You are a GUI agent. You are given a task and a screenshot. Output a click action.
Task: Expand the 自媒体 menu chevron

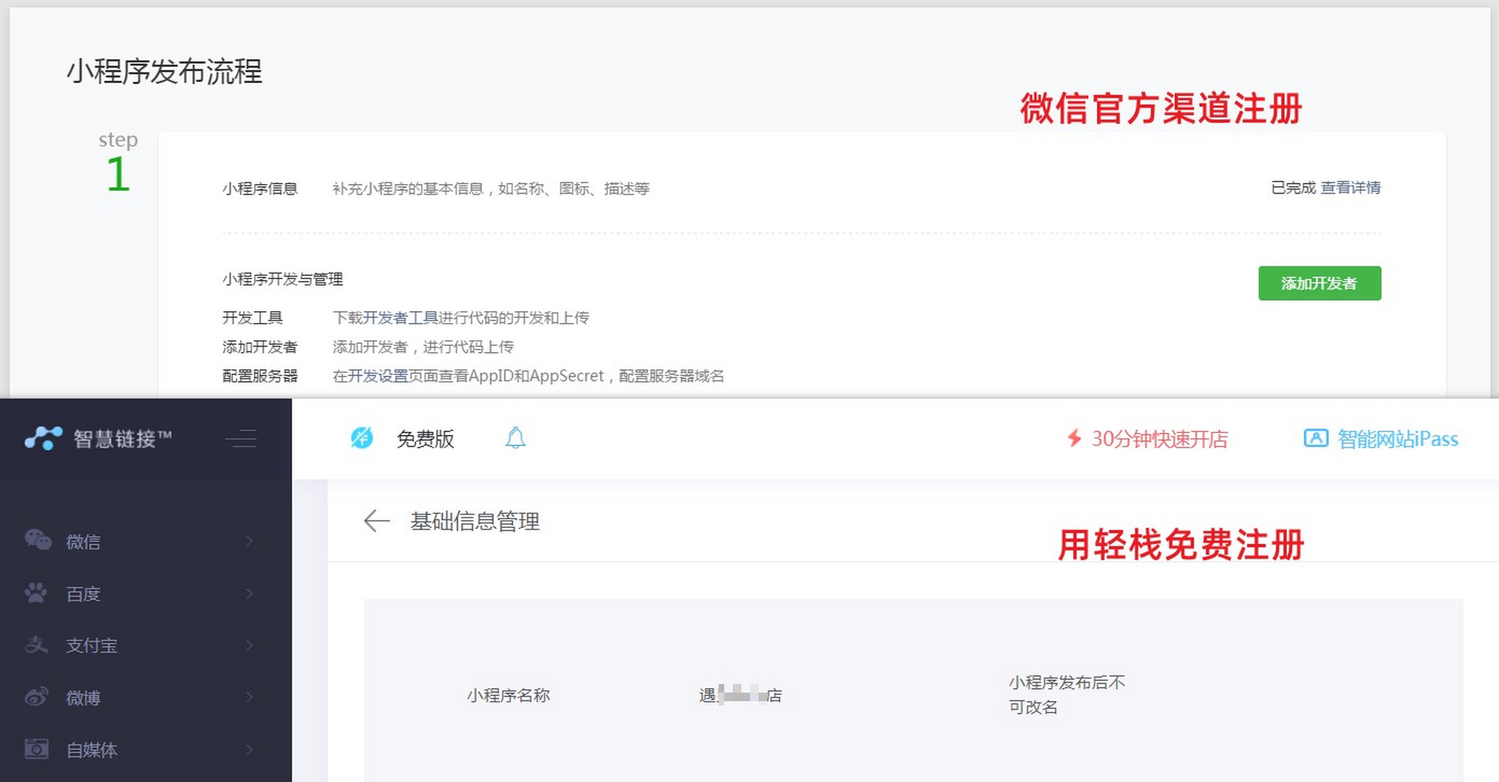(x=249, y=750)
